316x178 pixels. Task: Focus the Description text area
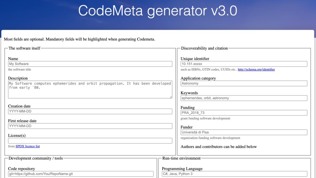(90, 89)
